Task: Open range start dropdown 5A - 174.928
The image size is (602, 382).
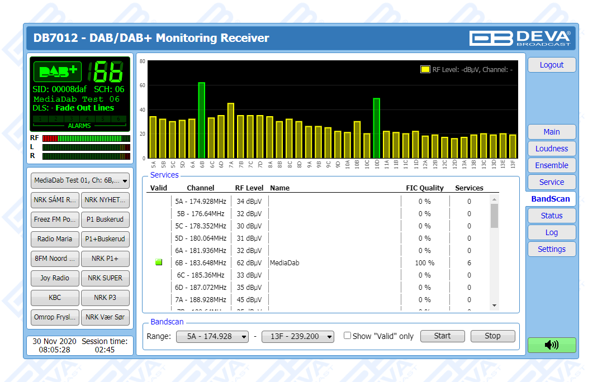Action: coord(212,336)
